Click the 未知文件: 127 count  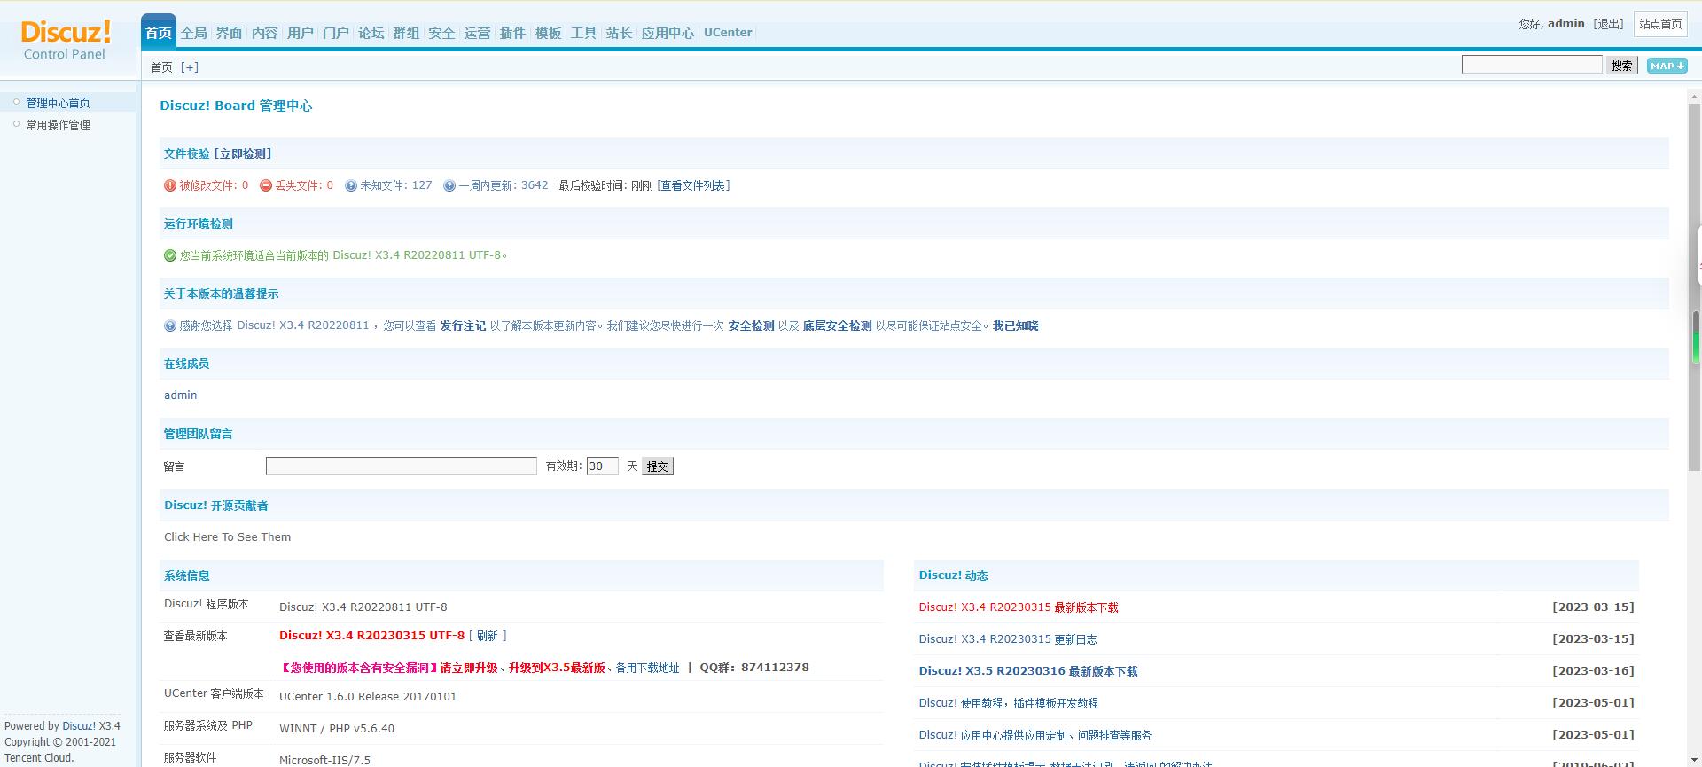click(x=396, y=185)
